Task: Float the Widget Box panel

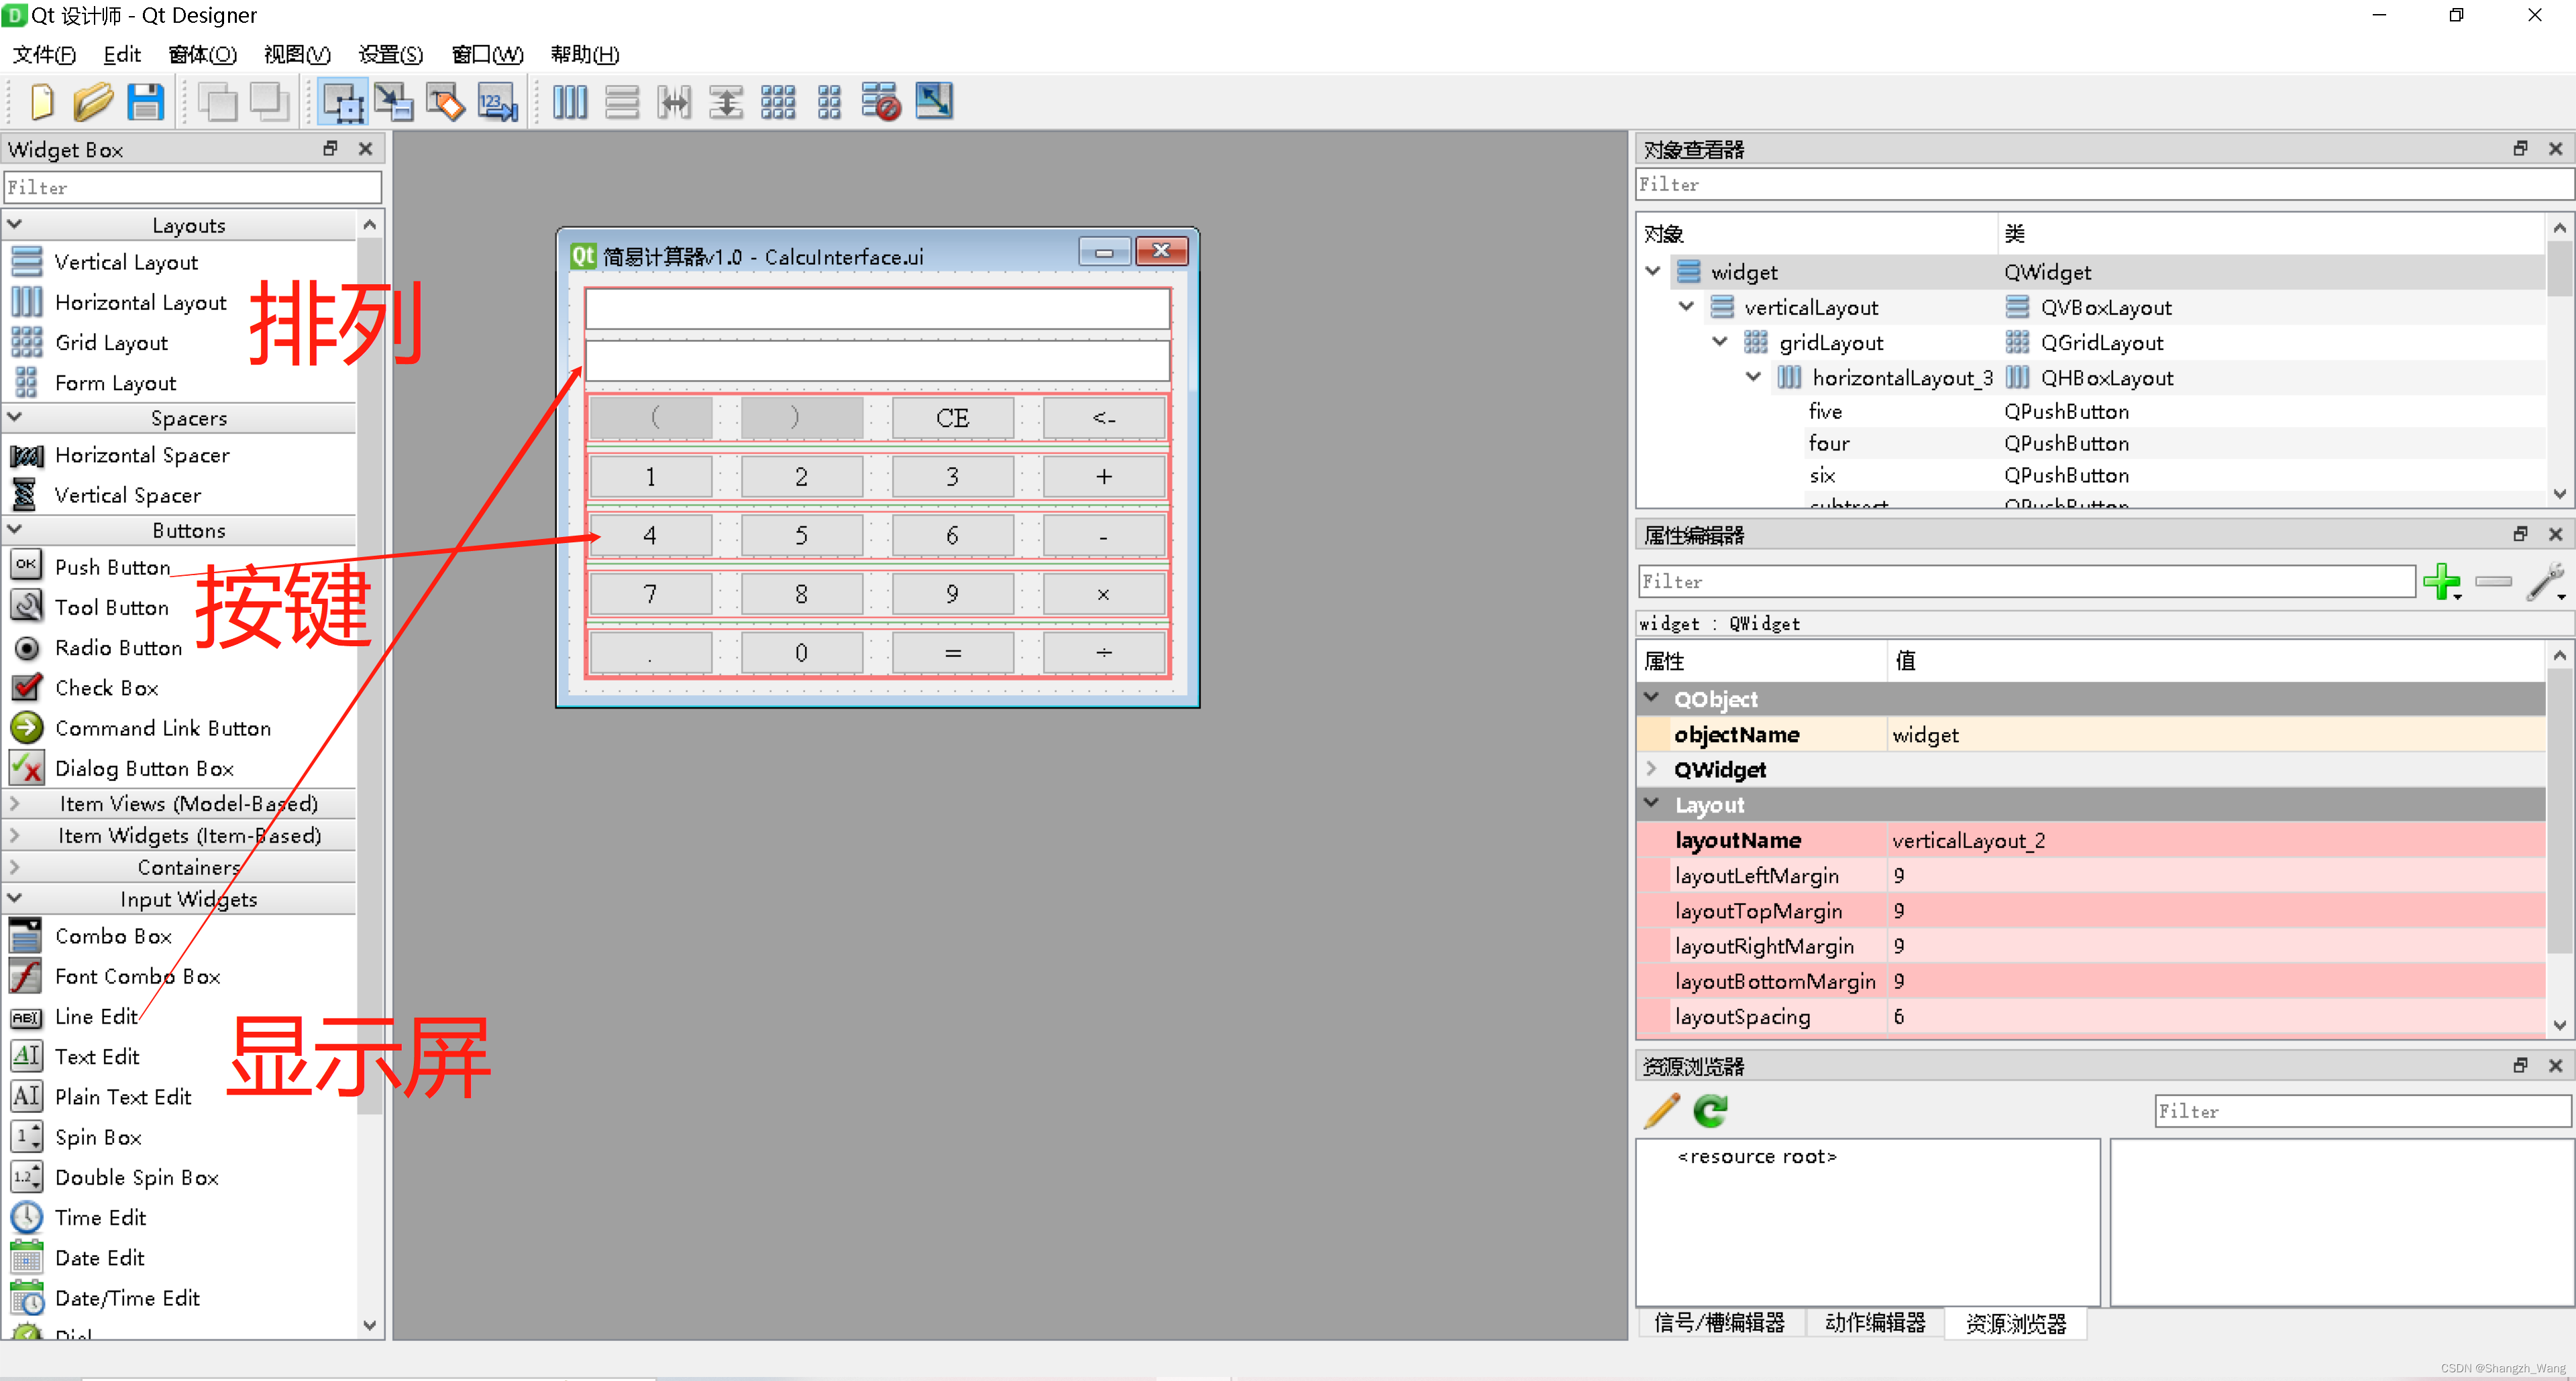Action: click(330, 149)
